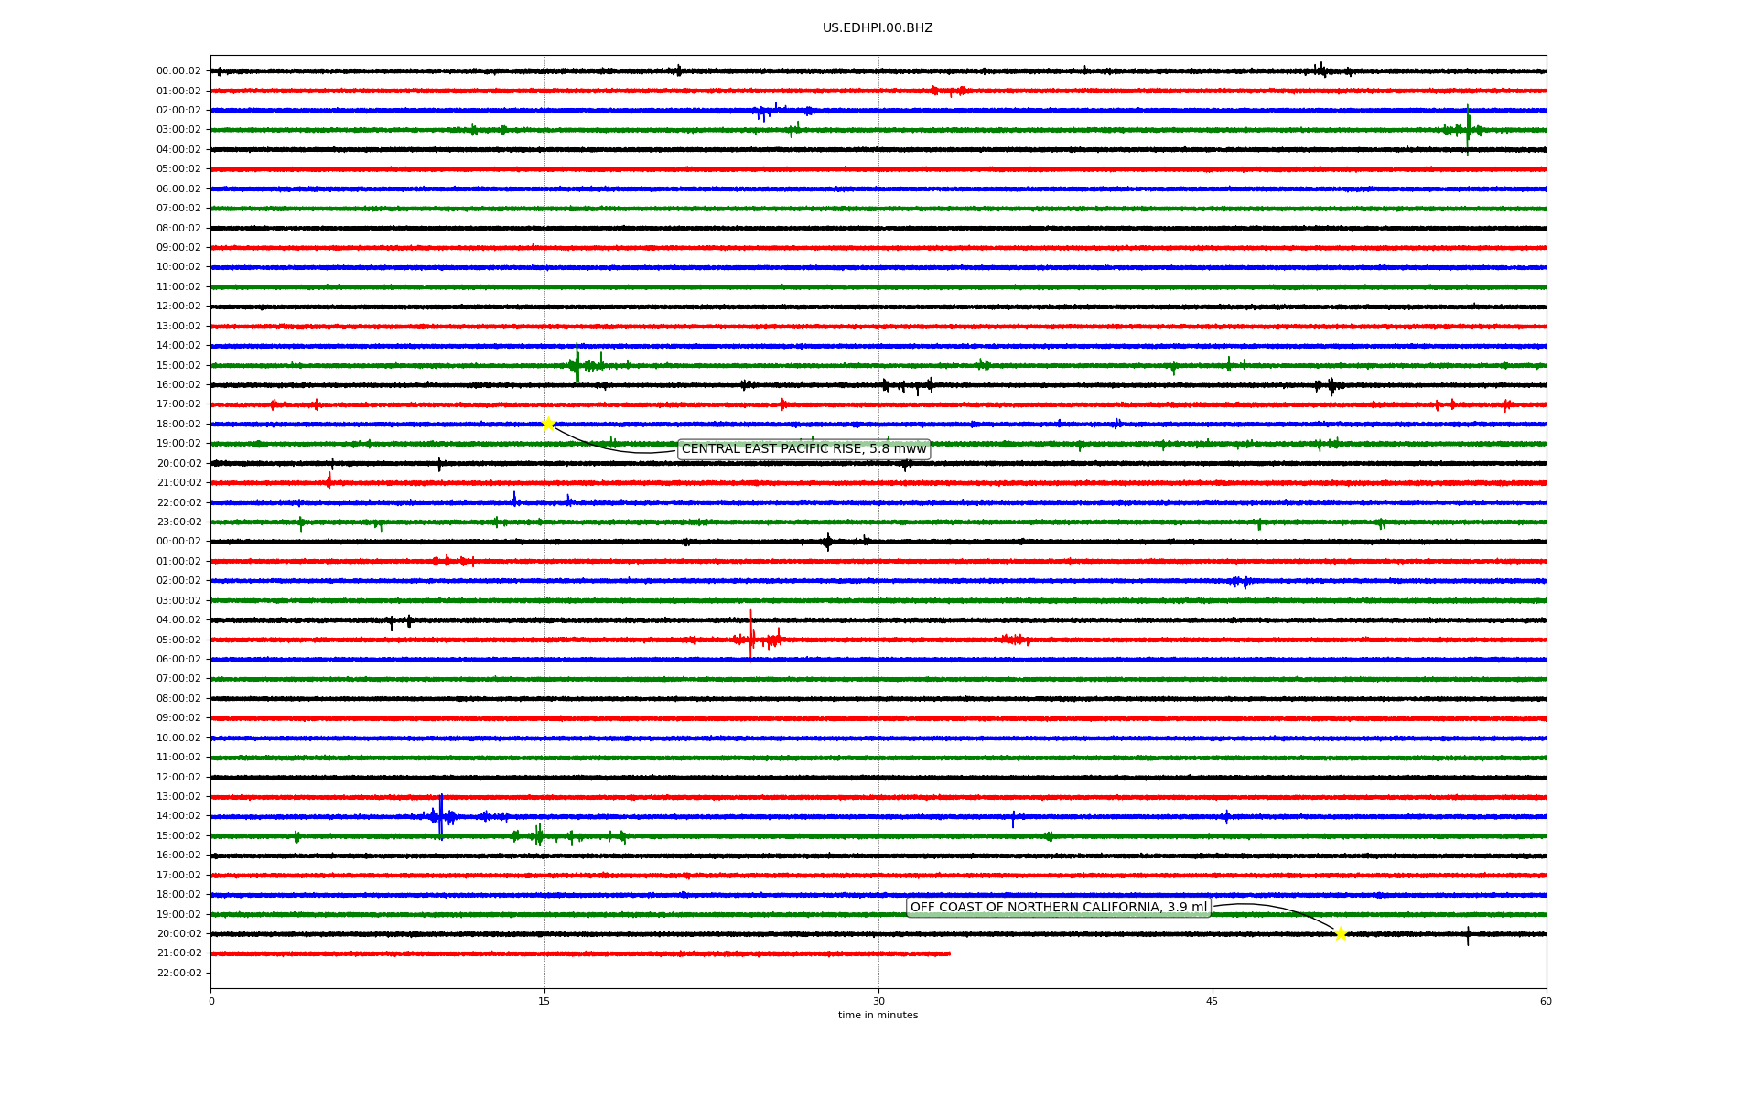1757x1098 pixels.
Task: Click the last 21:00:02 row label
Action: (x=178, y=953)
